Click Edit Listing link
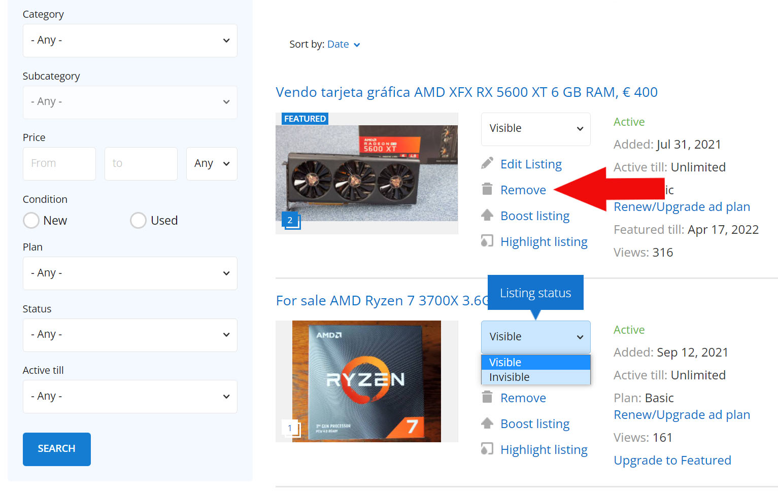 531,164
